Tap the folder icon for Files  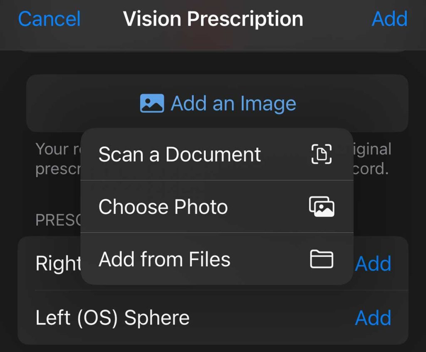(x=322, y=259)
